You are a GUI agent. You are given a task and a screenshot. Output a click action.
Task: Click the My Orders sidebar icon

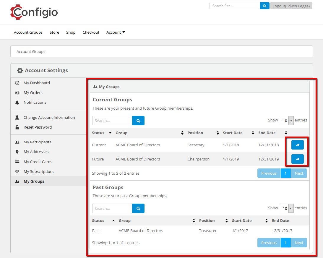click(x=18, y=93)
